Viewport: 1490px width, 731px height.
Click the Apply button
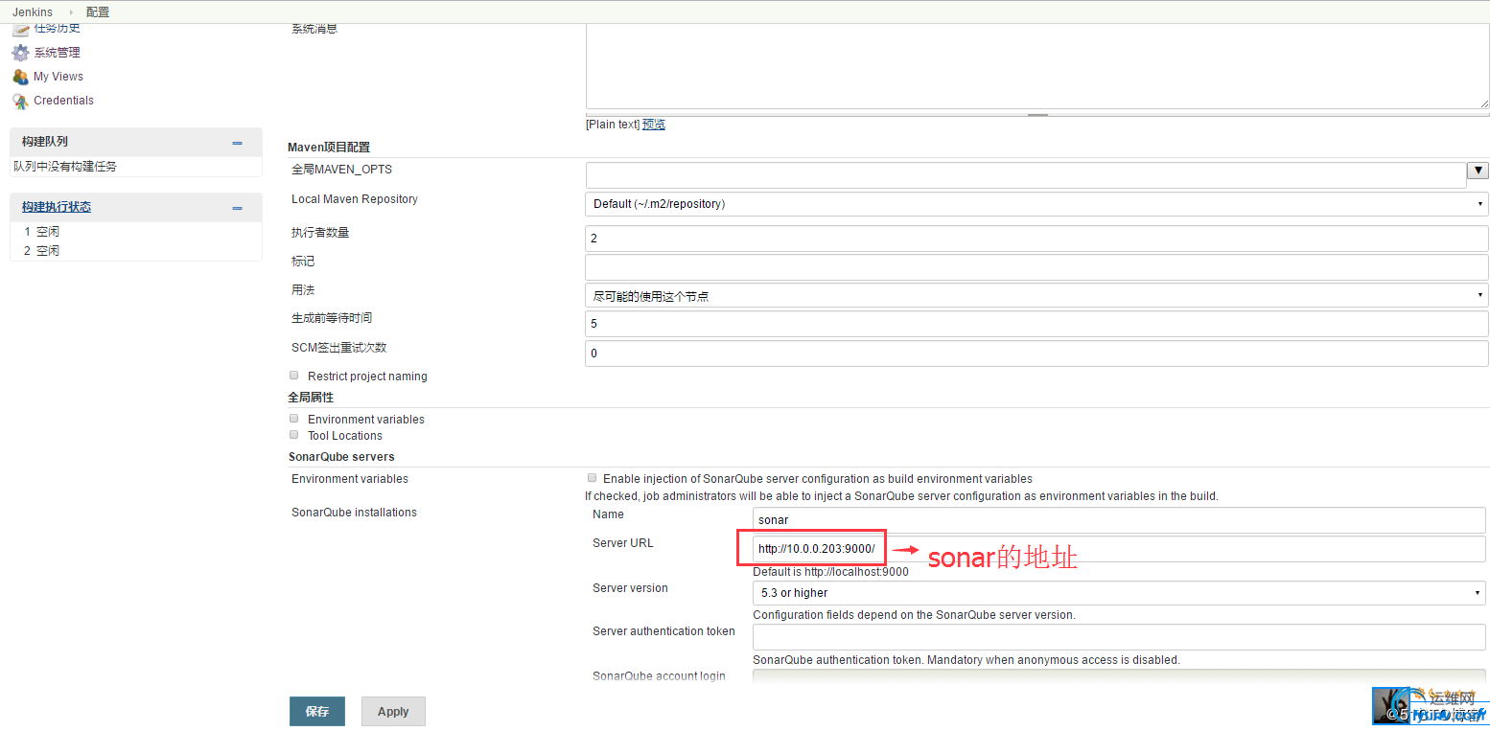coord(393,712)
